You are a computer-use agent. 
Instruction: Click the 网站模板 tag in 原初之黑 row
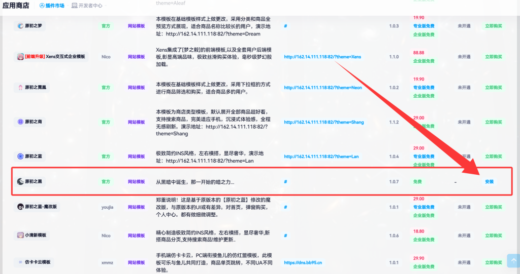click(136, 181)
